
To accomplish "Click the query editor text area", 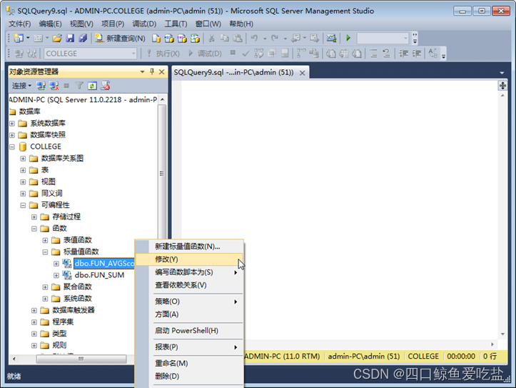I will pos(339,211).
